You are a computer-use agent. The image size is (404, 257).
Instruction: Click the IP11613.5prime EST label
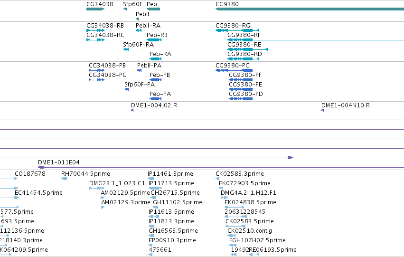pyautogui.click(x=171, y=212)
